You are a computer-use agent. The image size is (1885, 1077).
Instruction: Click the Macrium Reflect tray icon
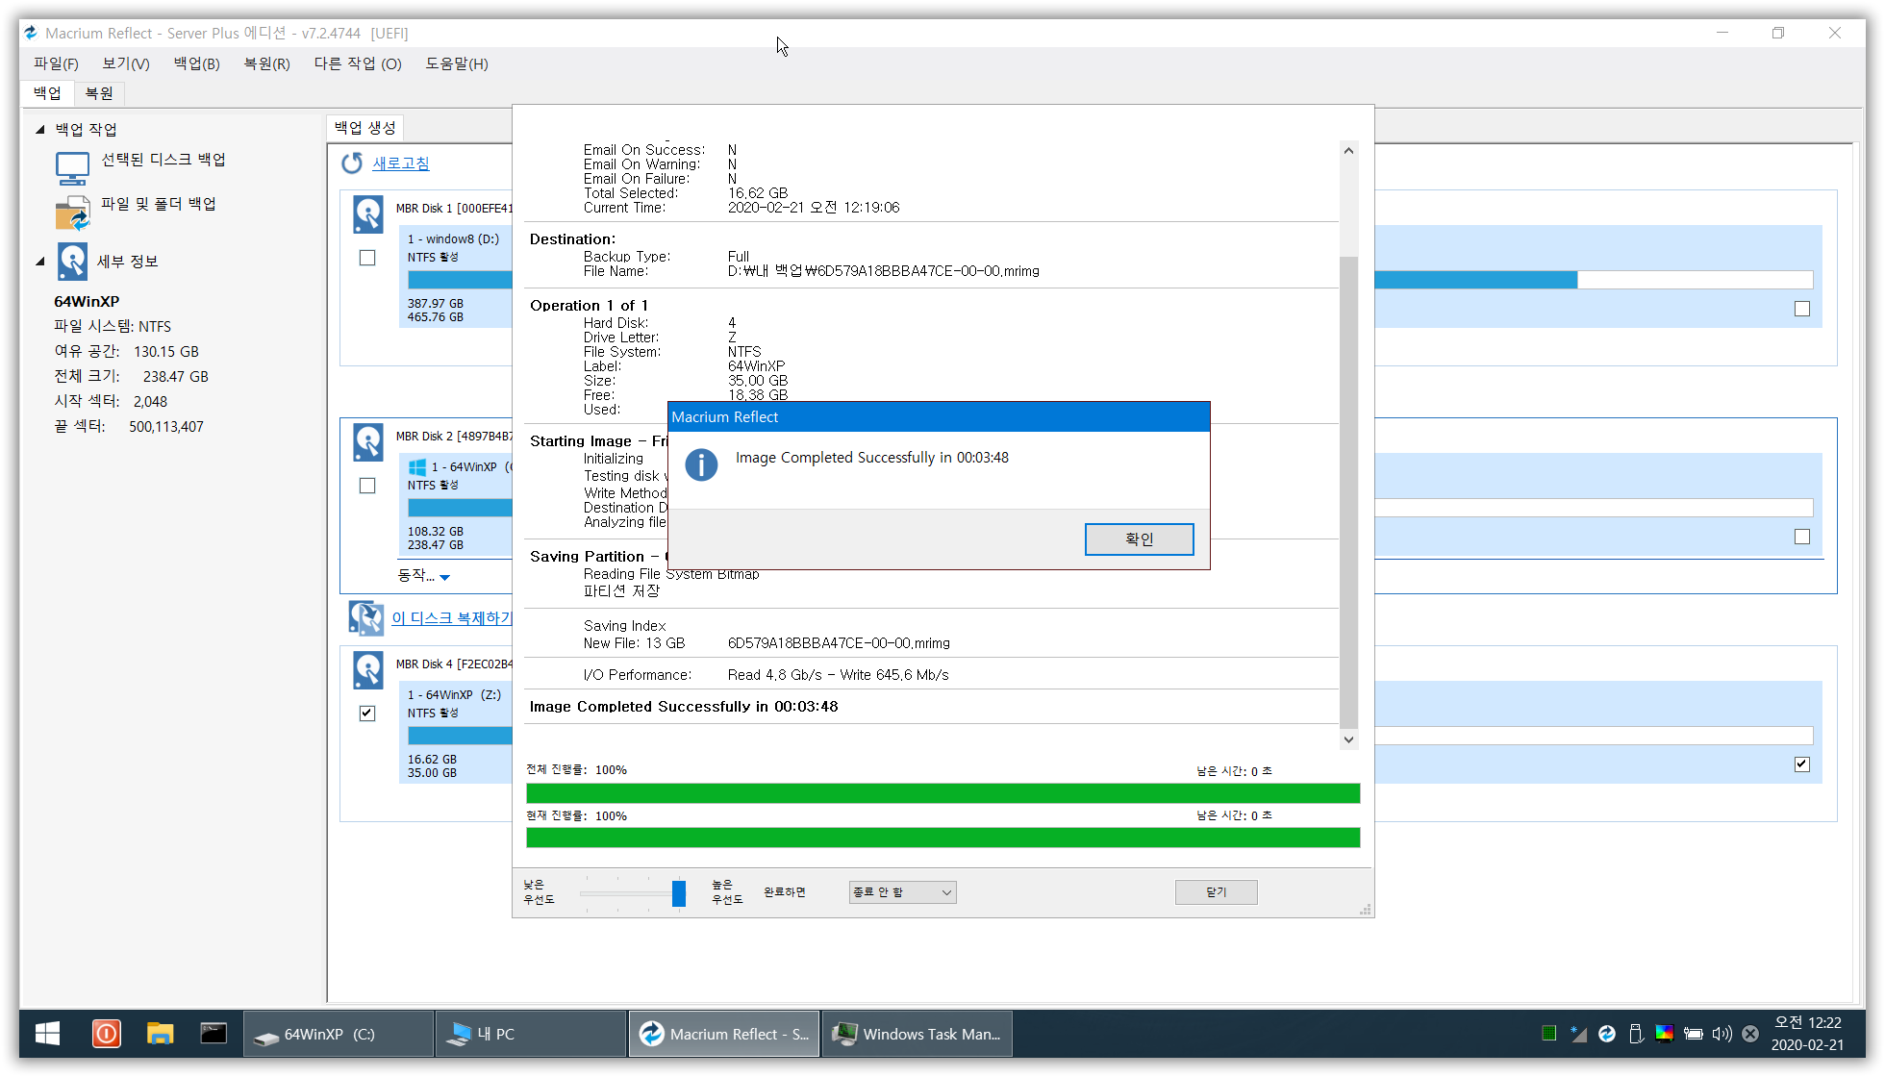point(1606,1034)
